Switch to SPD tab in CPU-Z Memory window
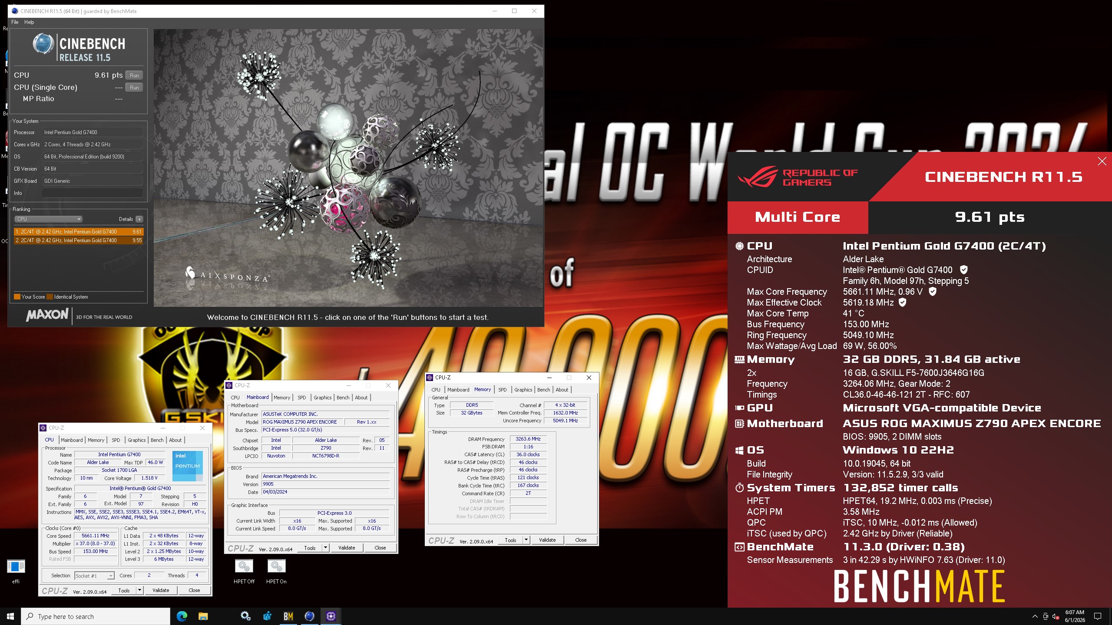The image size is (1112, 625). pos(502,390)
